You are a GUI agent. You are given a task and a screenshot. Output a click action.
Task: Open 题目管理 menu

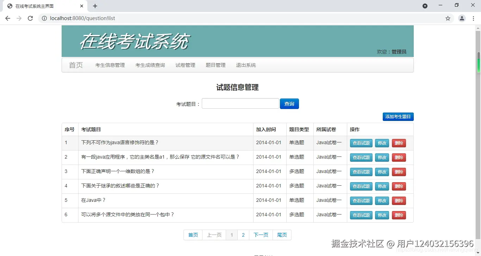[x=215, y=65]
